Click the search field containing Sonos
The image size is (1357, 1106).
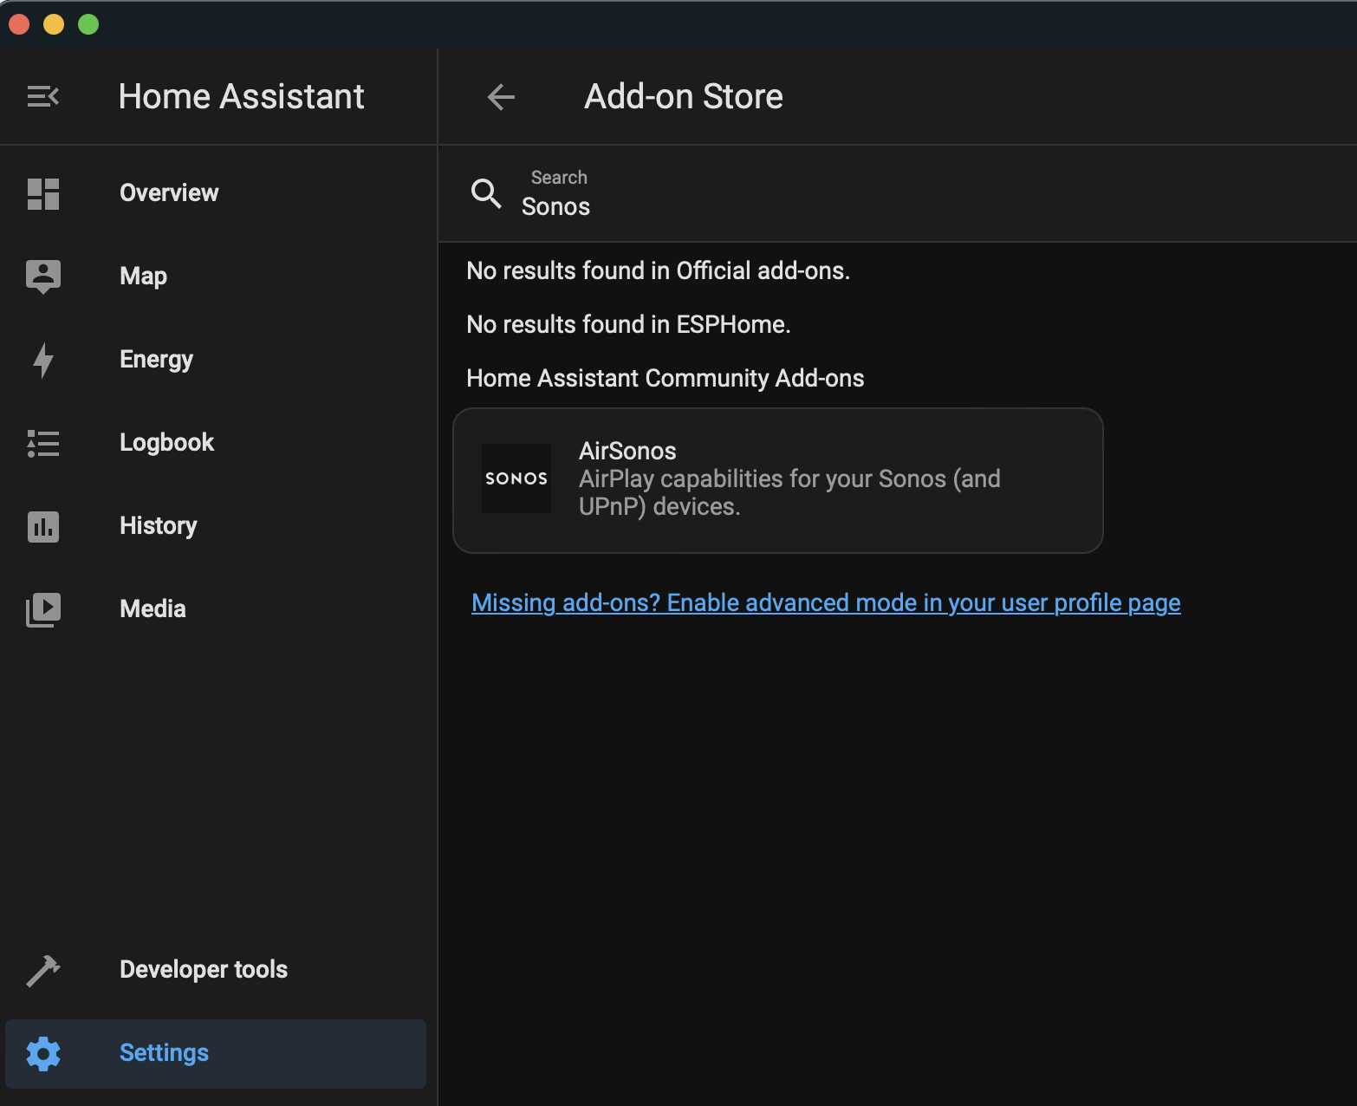coord(897,194)
